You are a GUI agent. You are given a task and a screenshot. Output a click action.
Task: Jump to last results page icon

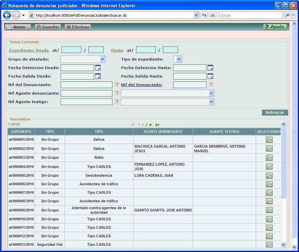pos(157,125)
